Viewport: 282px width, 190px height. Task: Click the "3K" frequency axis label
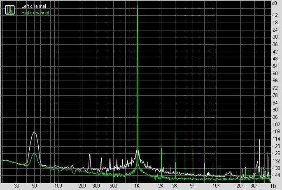click(x=175, y=186)
